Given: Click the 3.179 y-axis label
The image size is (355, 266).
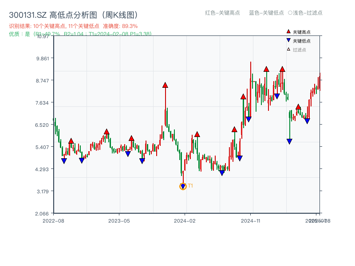Looking at the screenshot, I should 43,192.
